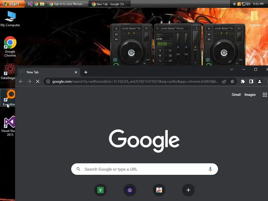This screenshot has width=268, height=201.
Task: Click visualization waveform icon in mixer
Action: pos(160,61)
